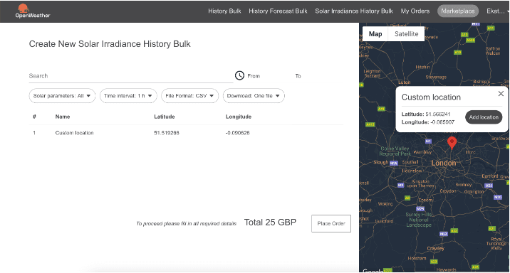Go to History Forecast Bulk page
The height and width of the screenshot is (273, 510).
278,11
